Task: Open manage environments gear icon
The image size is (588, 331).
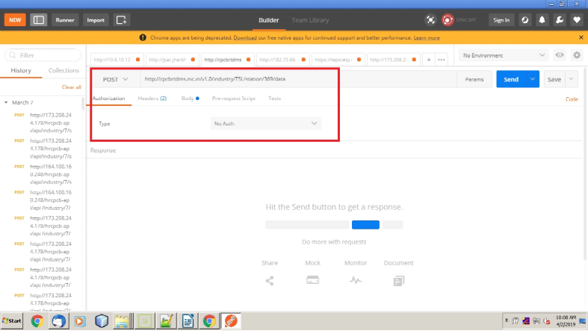Action: tap(577, 55)
